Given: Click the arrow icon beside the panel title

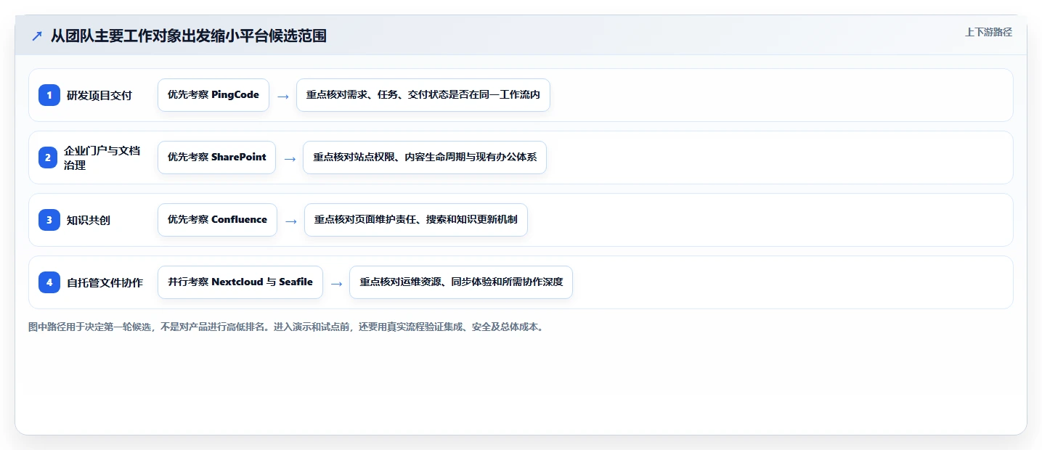Looking at the screenshot, I should [x=37, y=36].
